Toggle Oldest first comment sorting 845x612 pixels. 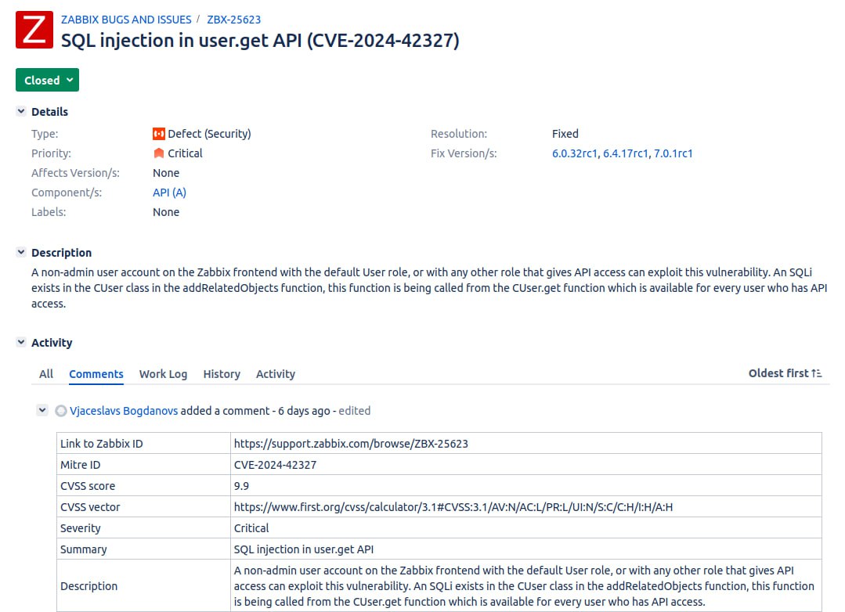[785, 373]
